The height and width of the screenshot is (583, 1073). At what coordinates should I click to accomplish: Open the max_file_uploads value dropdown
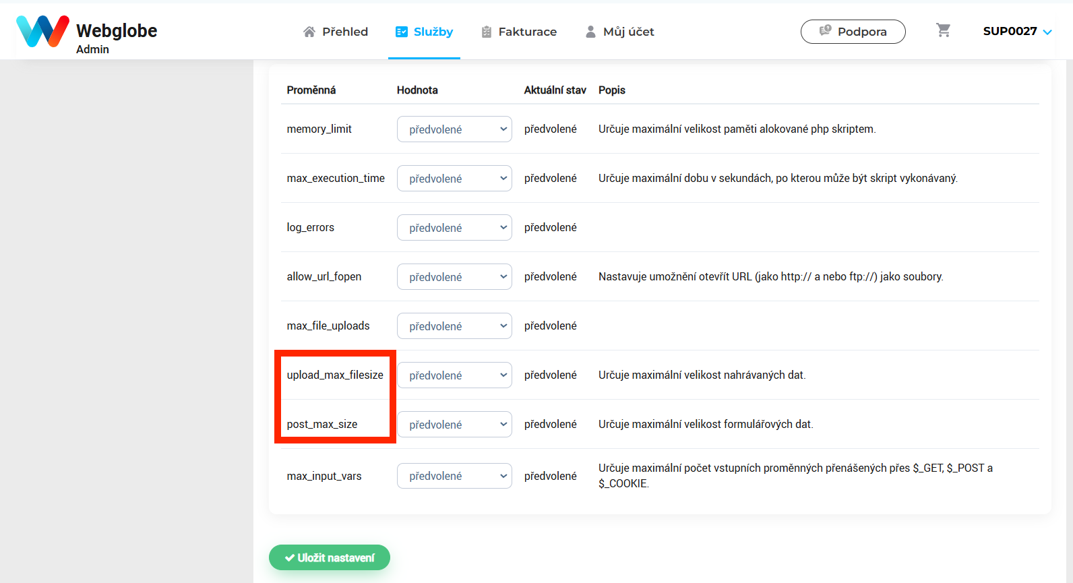(454, 326)
